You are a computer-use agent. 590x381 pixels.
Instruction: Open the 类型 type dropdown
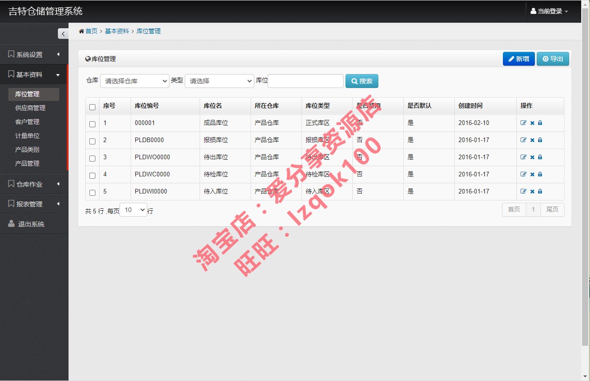(x=220, y=81)
